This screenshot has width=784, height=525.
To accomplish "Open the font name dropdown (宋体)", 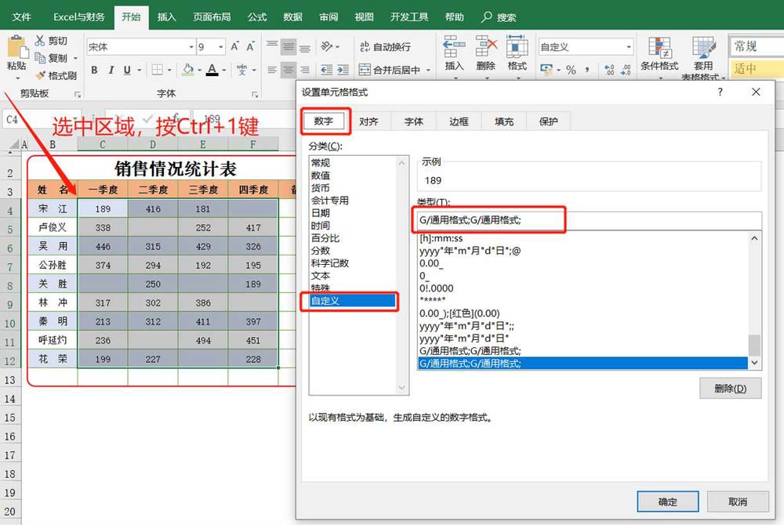I will coord(191,47).
